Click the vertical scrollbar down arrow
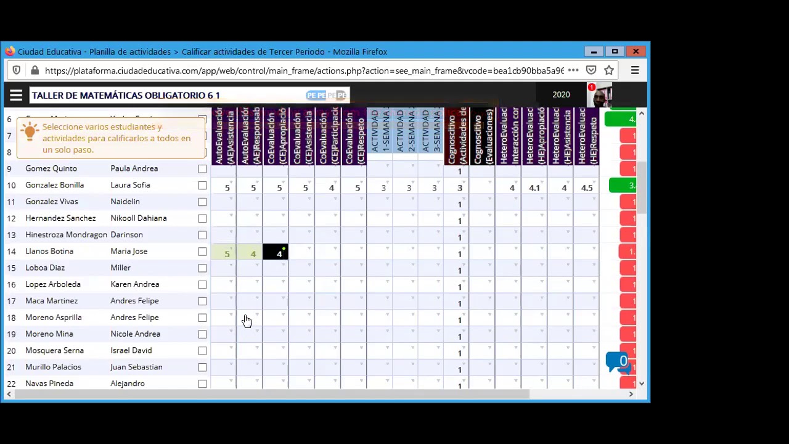 (x=641, y=384)
